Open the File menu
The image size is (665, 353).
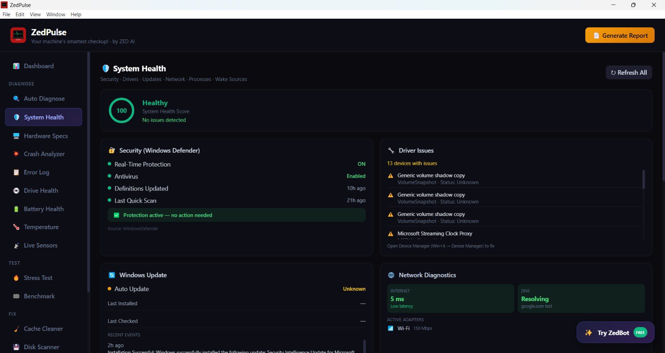(x=6, y=14)
